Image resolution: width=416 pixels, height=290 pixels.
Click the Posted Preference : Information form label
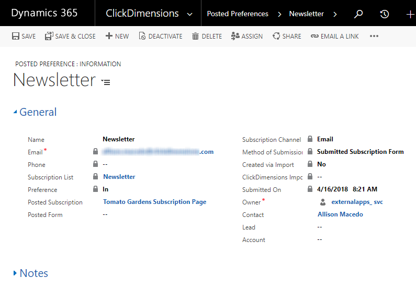click(68, 64)
